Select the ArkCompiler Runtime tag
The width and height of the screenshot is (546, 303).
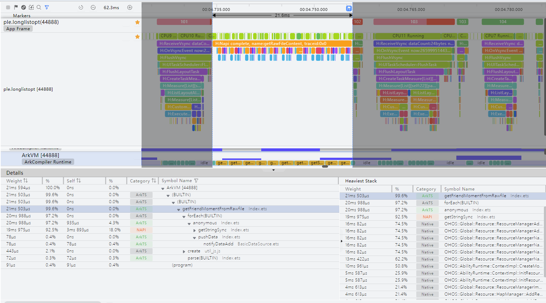(48, 162)
